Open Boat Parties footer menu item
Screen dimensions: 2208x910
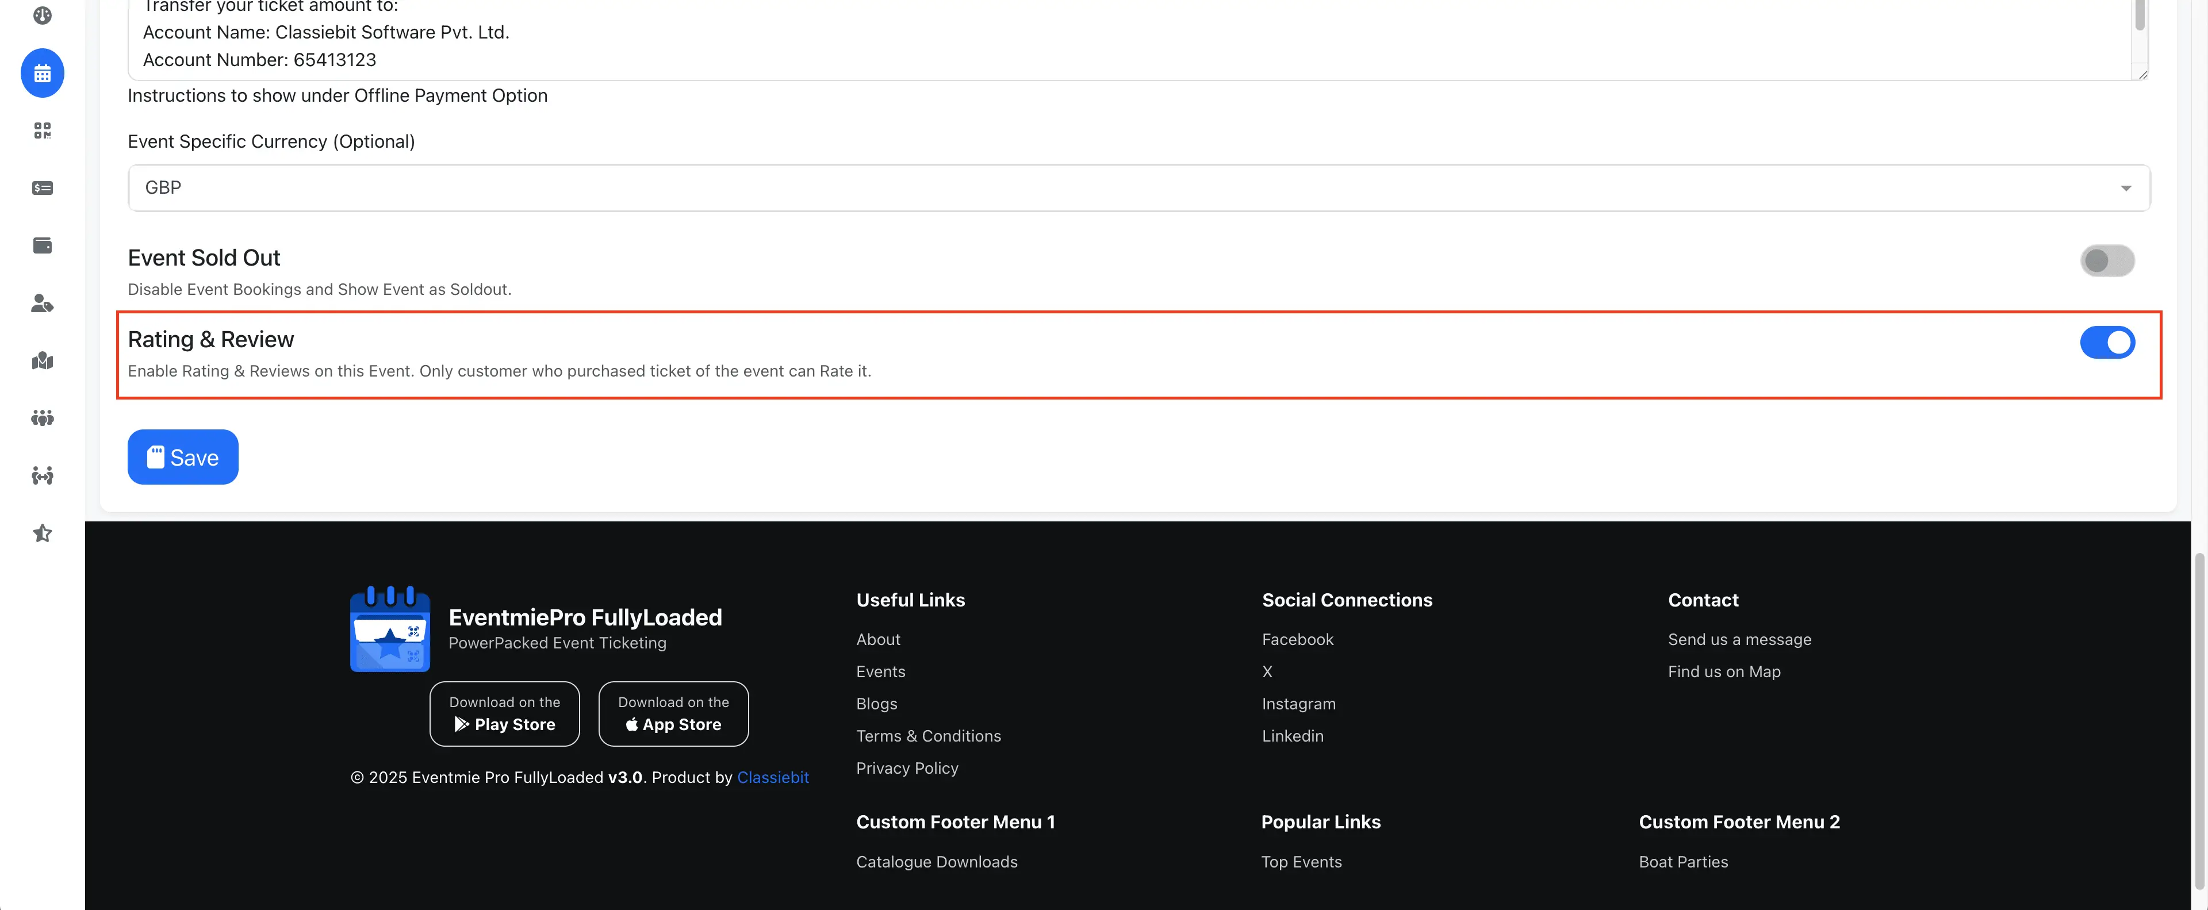point(1682,862)
